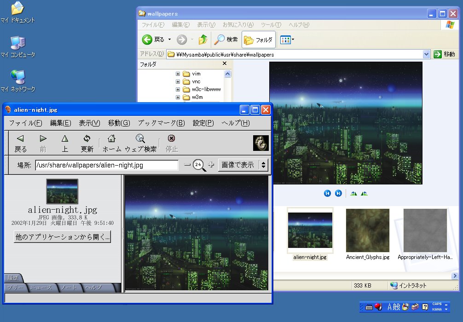Zoom in with the plus icon
This screenshot has width=463, height=322.
(211, 165)
